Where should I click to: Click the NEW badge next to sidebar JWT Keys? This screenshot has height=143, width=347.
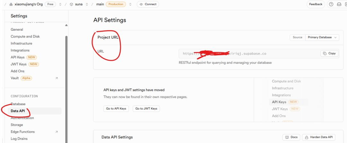[34, 64]
